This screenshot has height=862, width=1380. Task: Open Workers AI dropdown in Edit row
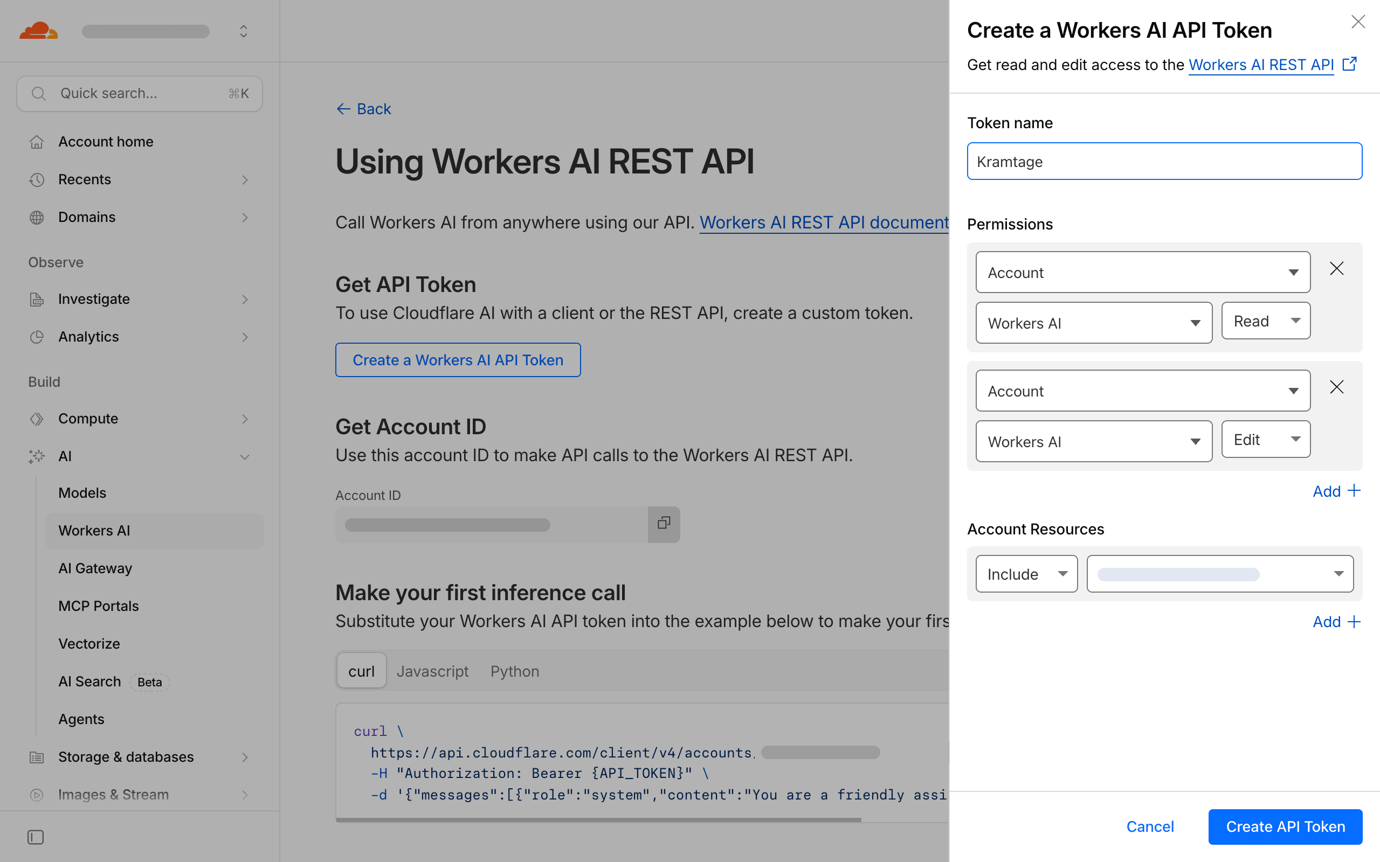(1094, 441)
